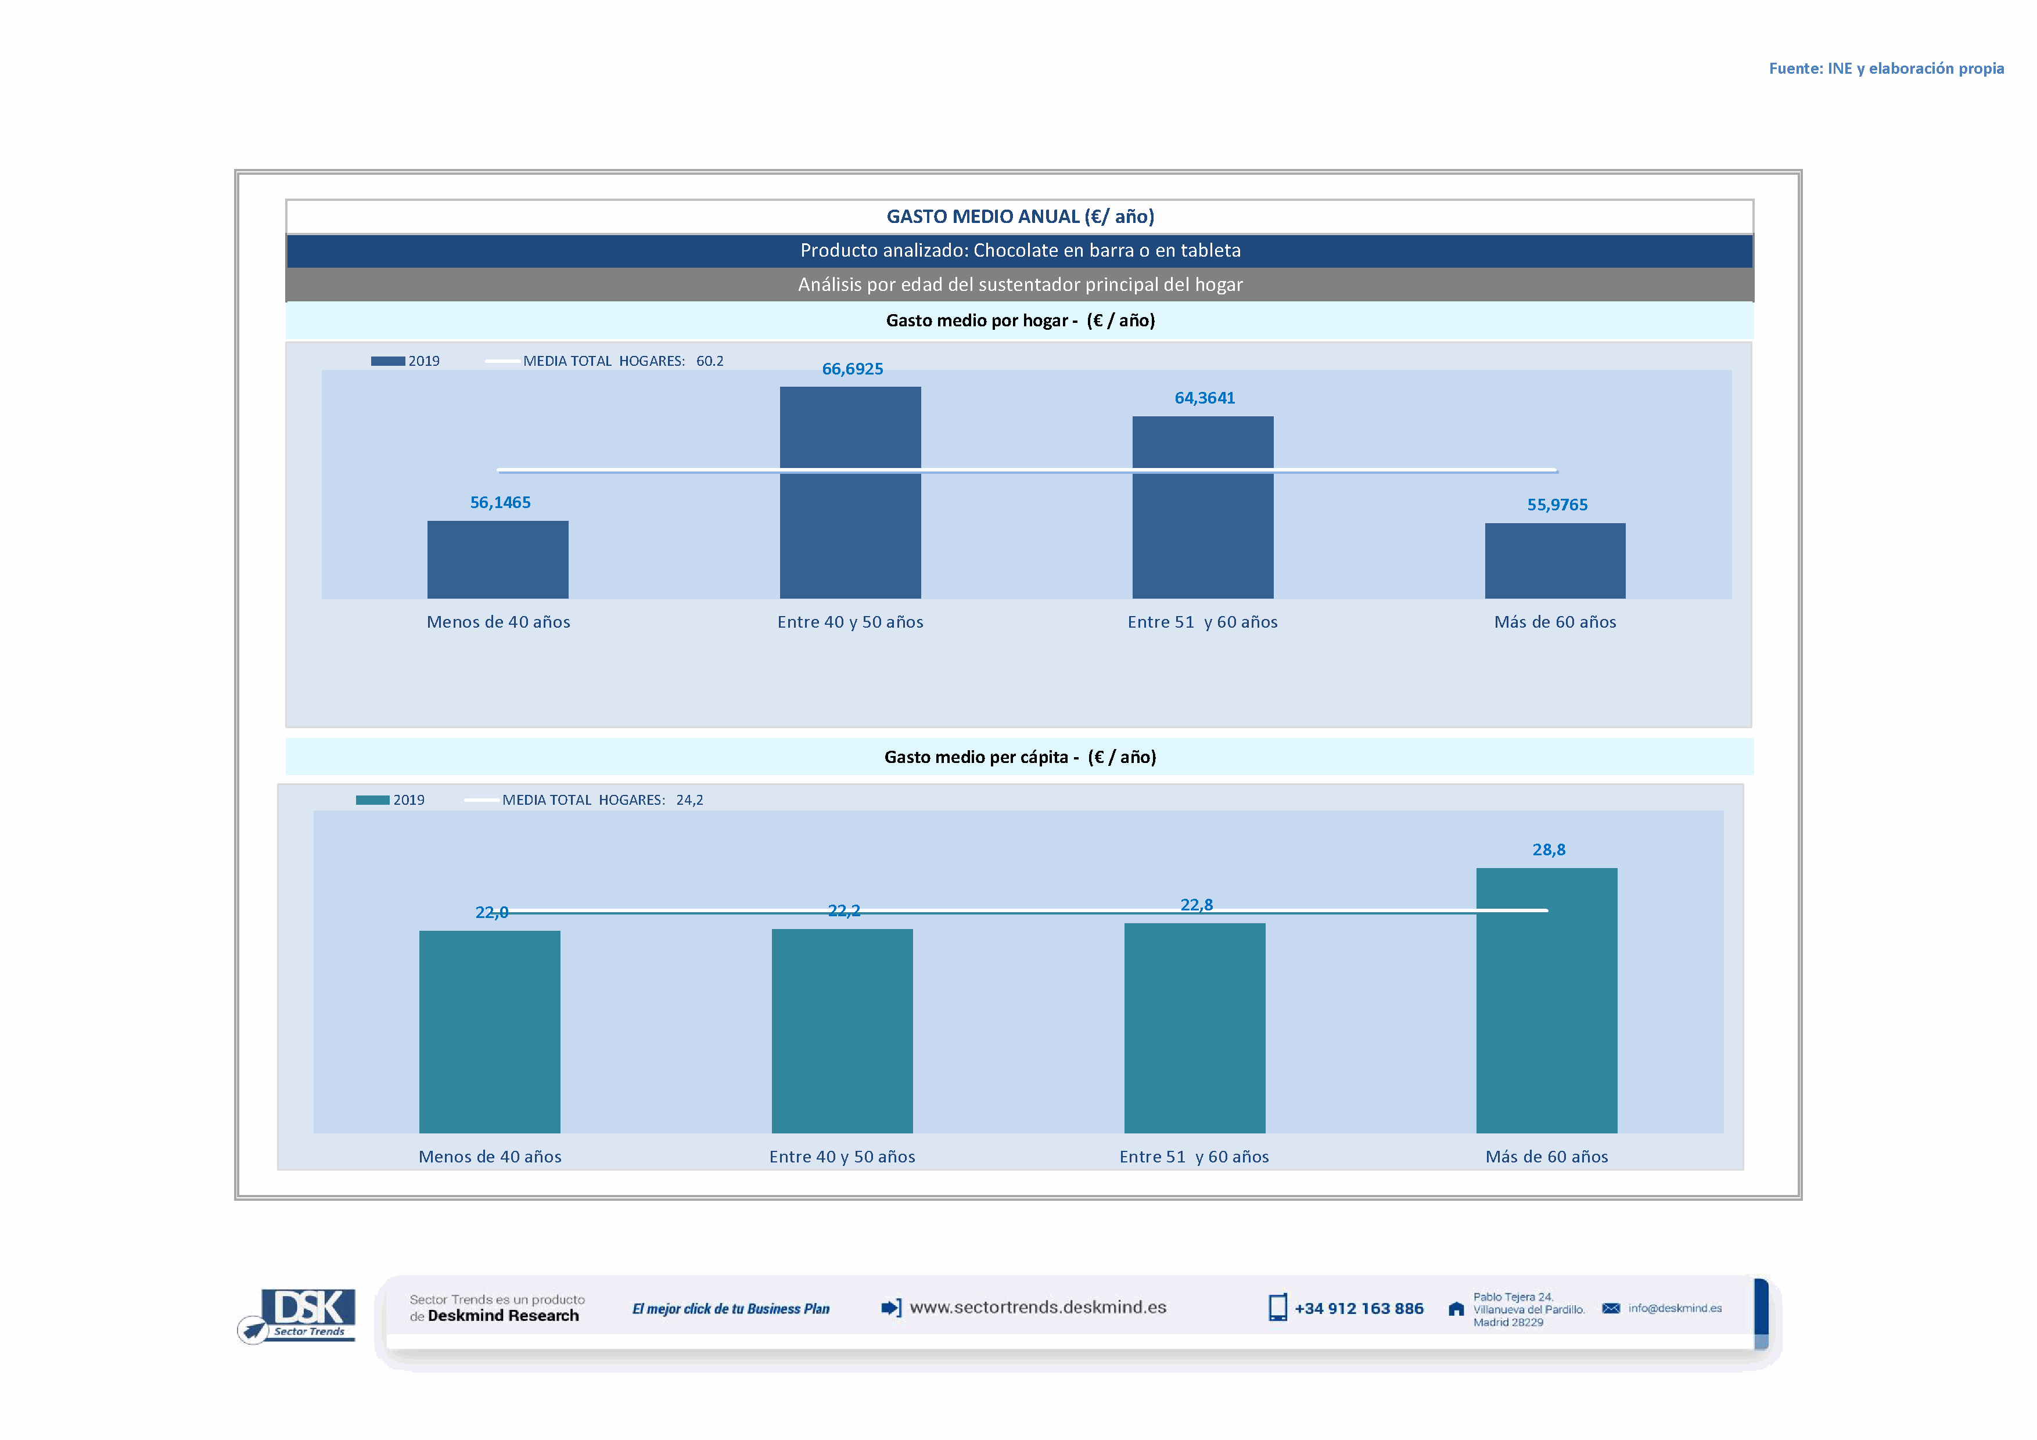Click the 56,1465 bar for Menos de 40 años
This screenshot has width=2037, height=1440.
click(498, 560)
